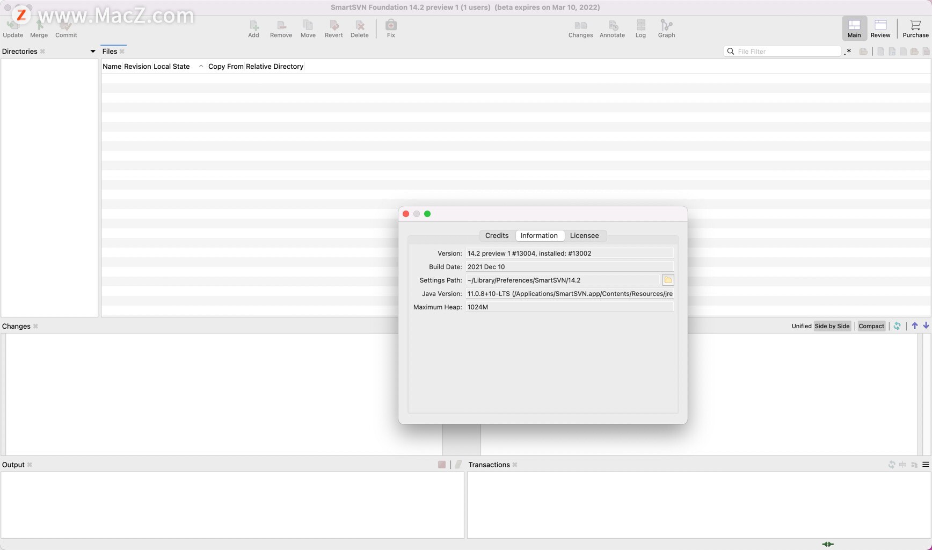
Task: Click the Purchase cart icon
Action: (x=915, y=28)
